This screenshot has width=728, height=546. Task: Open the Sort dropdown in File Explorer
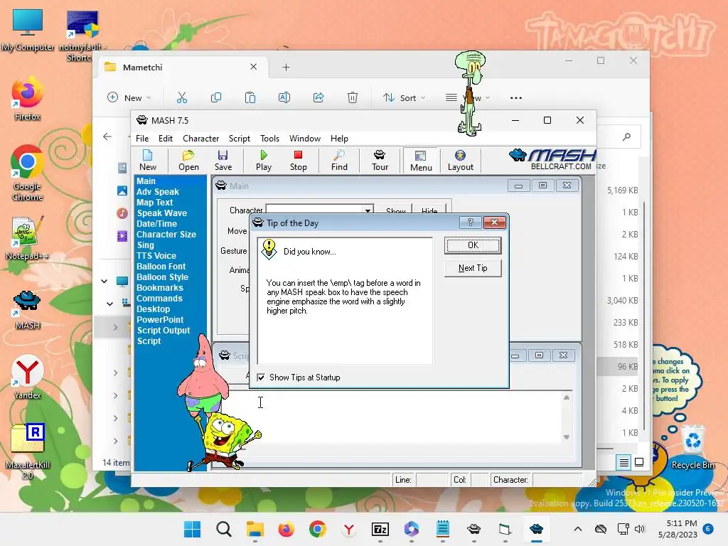(x=404, y=97)
